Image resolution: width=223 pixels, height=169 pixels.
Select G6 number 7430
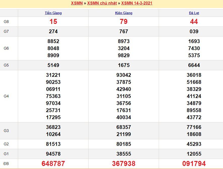[x=194, y=48]
